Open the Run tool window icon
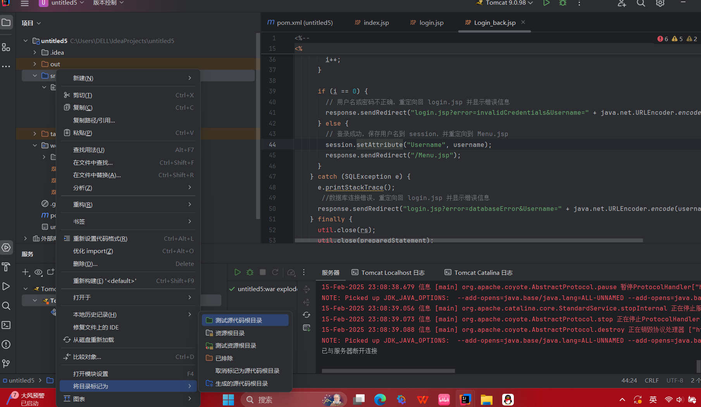701x407 pixels. coord(6,286)
